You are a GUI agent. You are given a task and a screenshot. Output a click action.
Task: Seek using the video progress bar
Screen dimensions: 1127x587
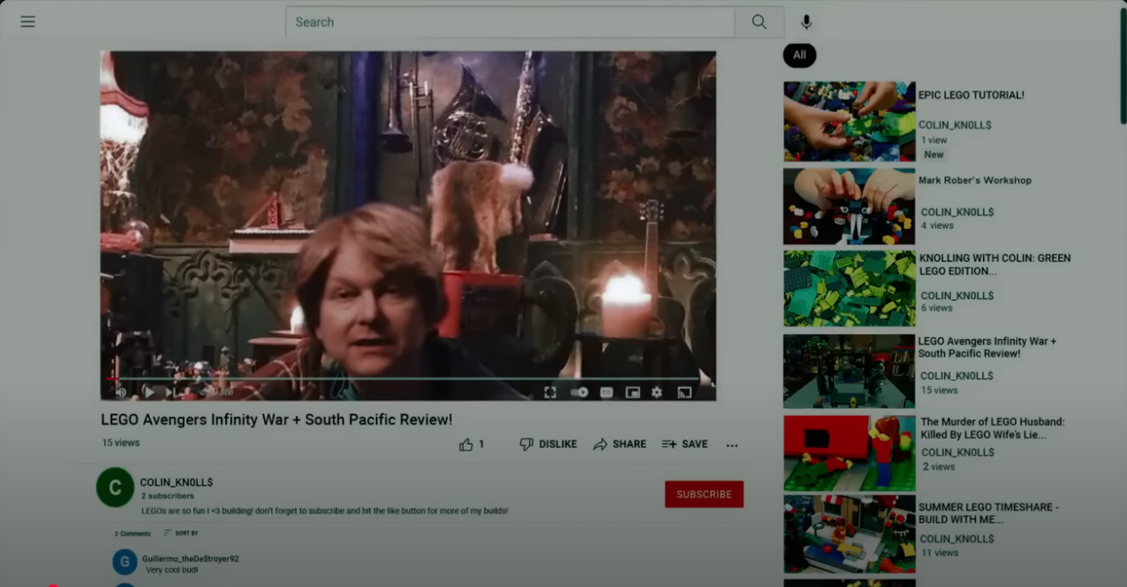click(403, 379)
